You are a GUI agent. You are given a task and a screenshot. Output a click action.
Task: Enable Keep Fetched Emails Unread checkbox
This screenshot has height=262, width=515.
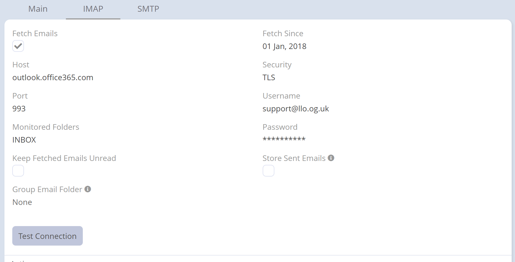click(x=18, y=171)
